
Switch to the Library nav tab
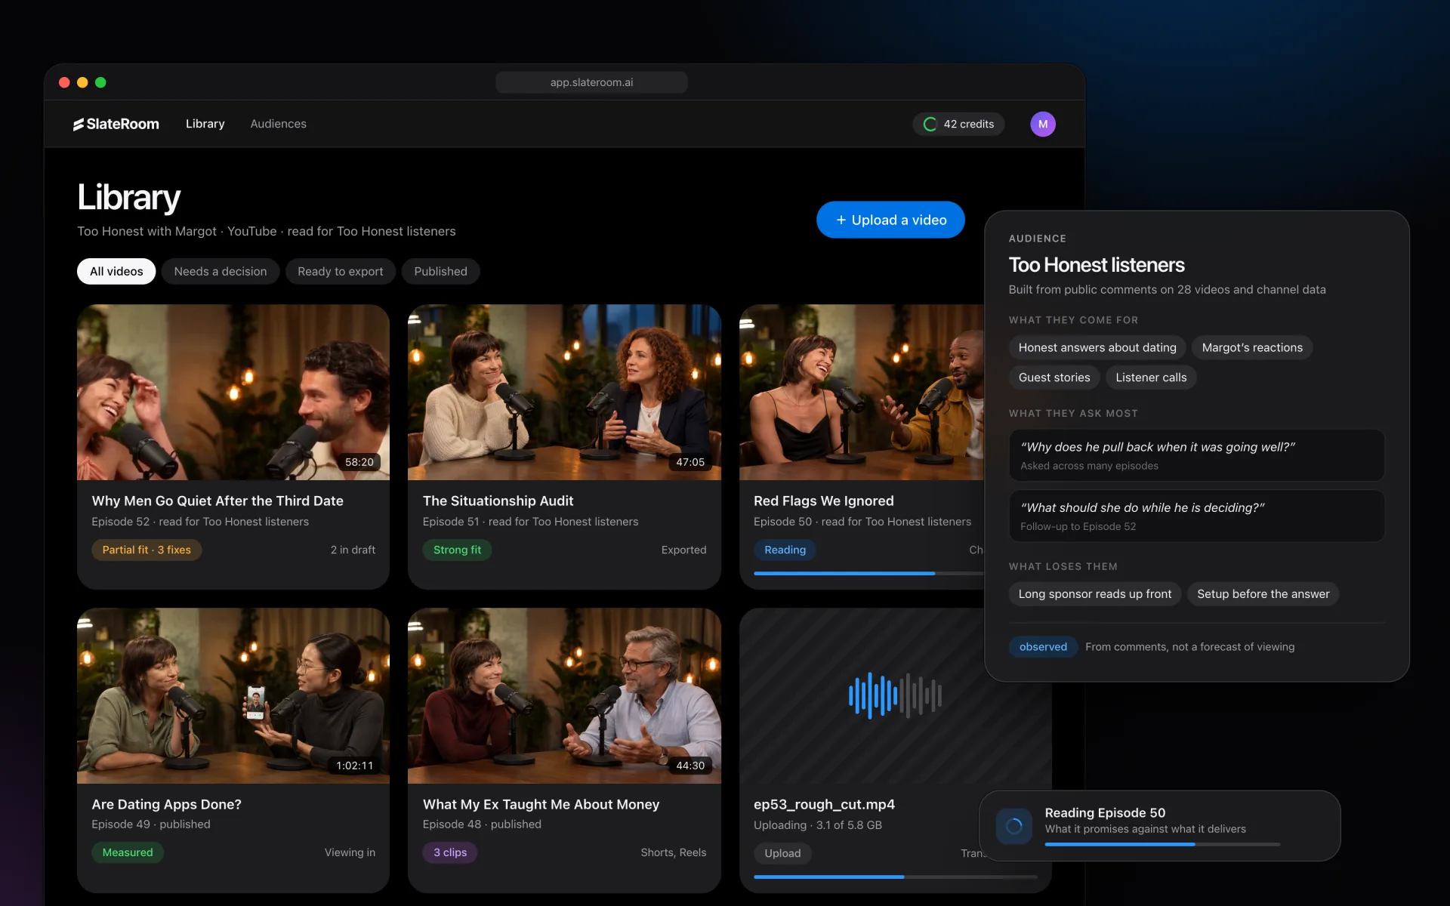click(205, 124)
